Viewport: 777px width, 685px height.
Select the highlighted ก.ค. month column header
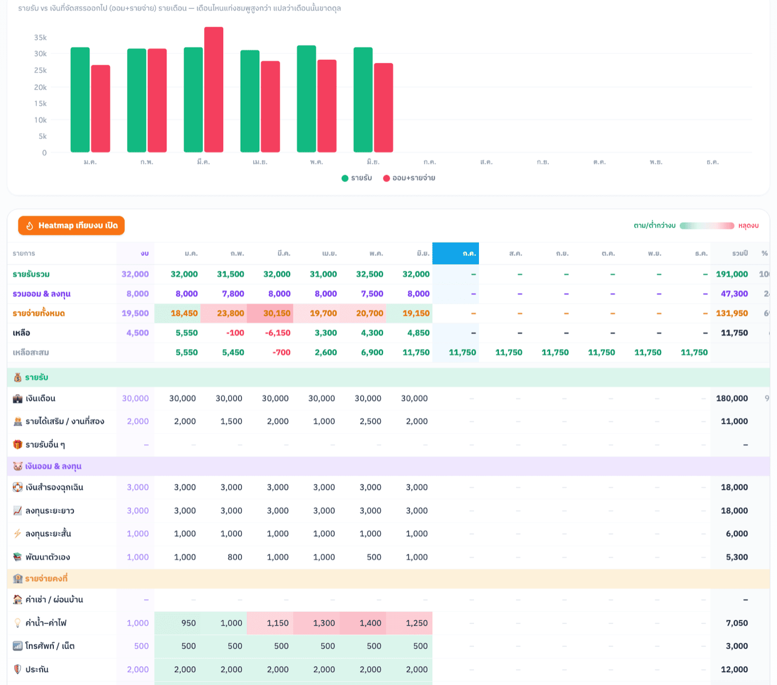pyautogui.click(x=456, y=253)
